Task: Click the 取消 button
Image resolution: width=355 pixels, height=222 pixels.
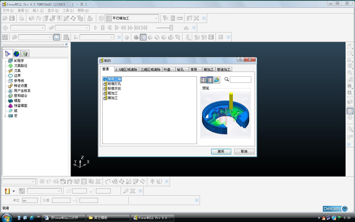Action: coord(244,152)
